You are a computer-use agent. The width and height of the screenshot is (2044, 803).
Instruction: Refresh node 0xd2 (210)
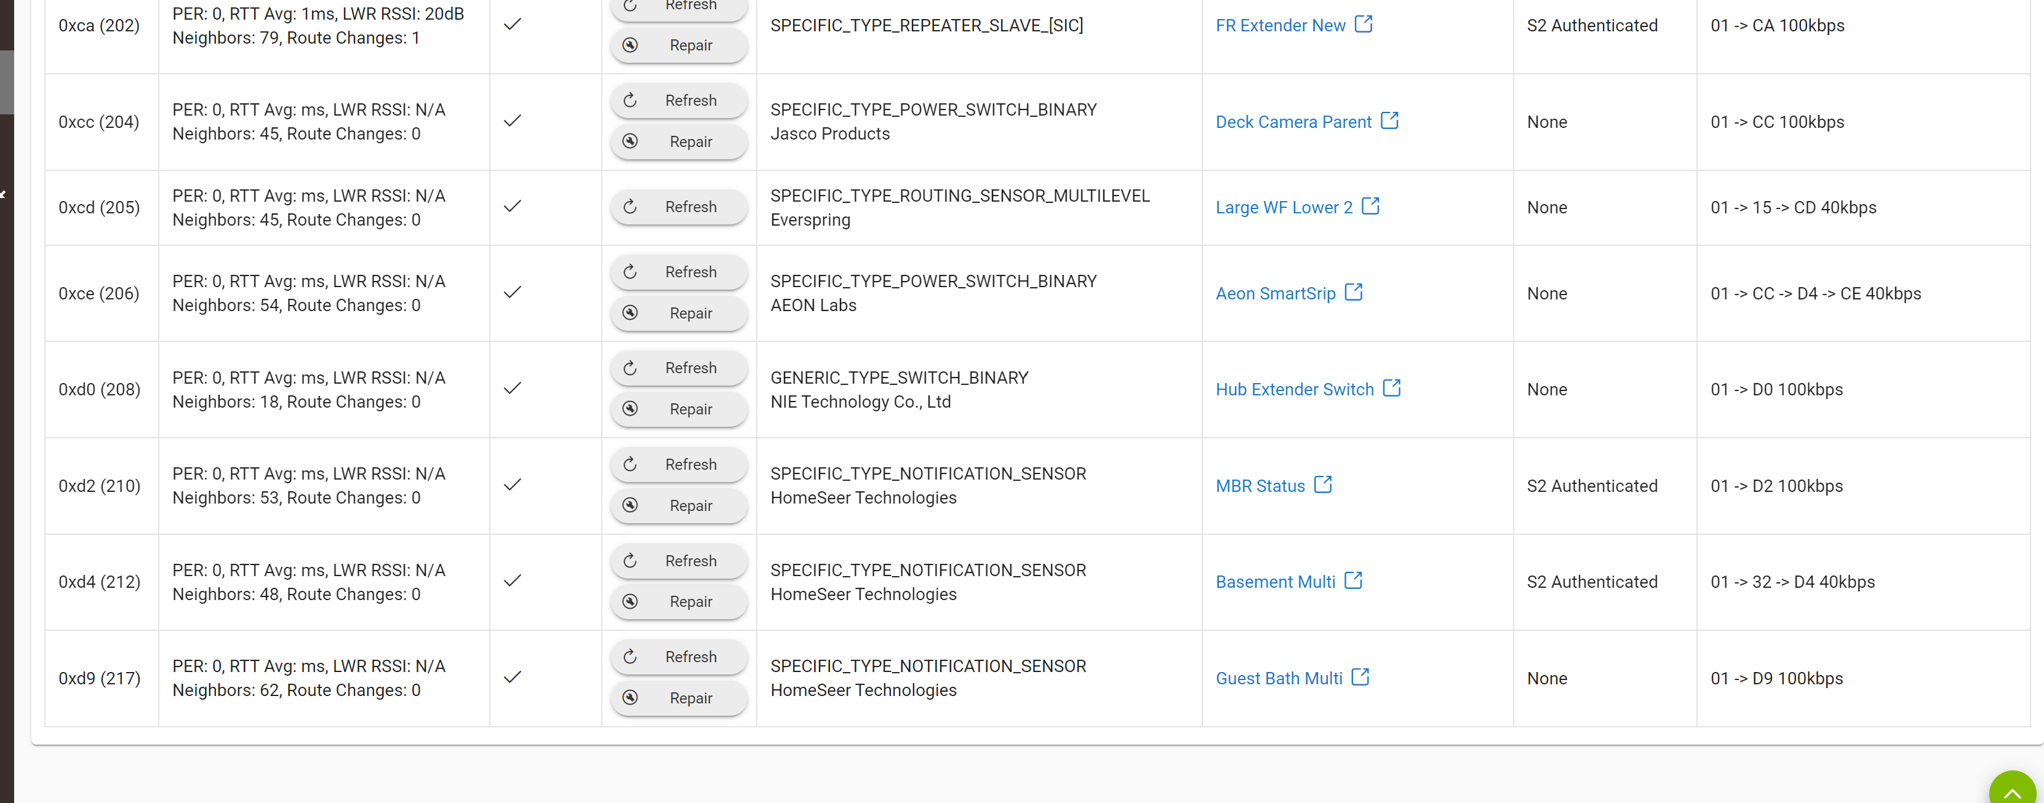pos(679,464)
